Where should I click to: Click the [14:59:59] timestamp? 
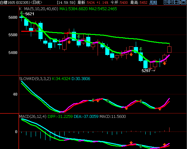click(x=66, y=3)
